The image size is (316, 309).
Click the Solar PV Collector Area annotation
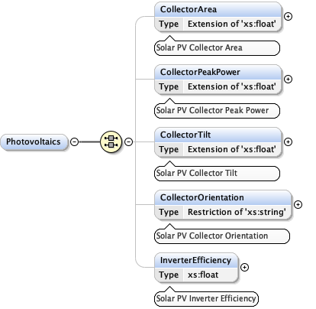pyautogui.click(x=217, y=47)
